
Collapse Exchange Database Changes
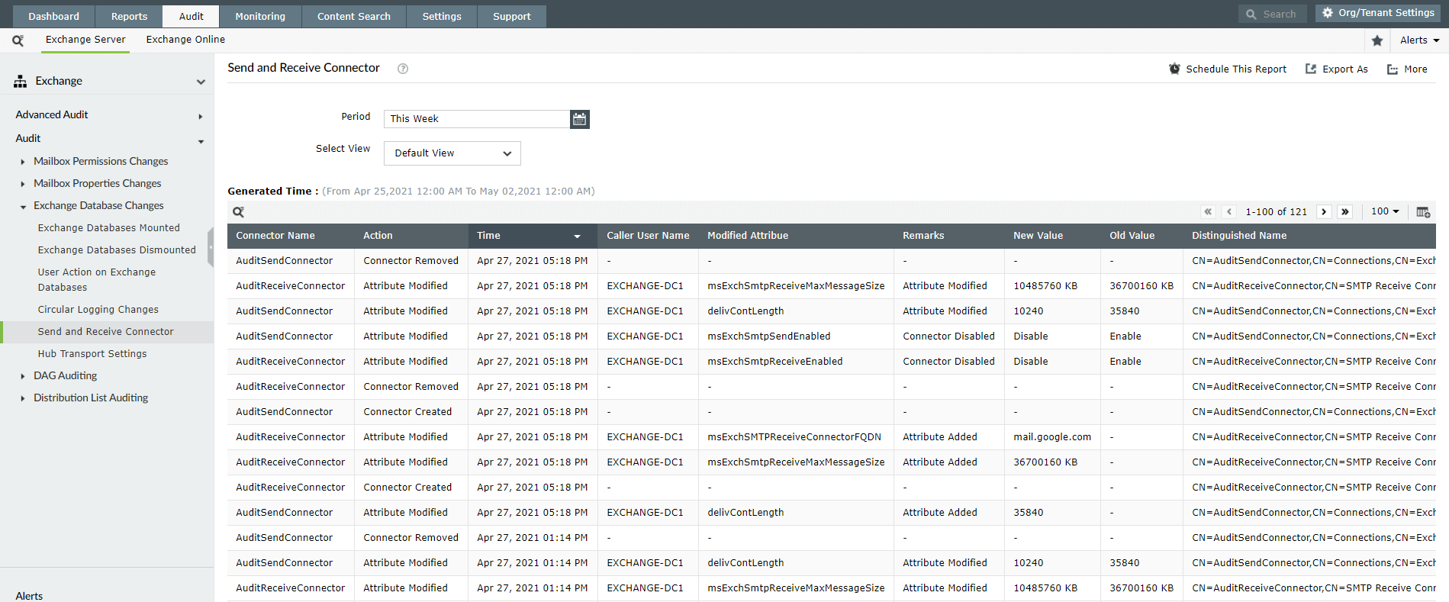23,207
